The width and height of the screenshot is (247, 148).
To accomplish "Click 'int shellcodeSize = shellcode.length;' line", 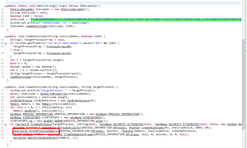I will click(x=39, y=97).
